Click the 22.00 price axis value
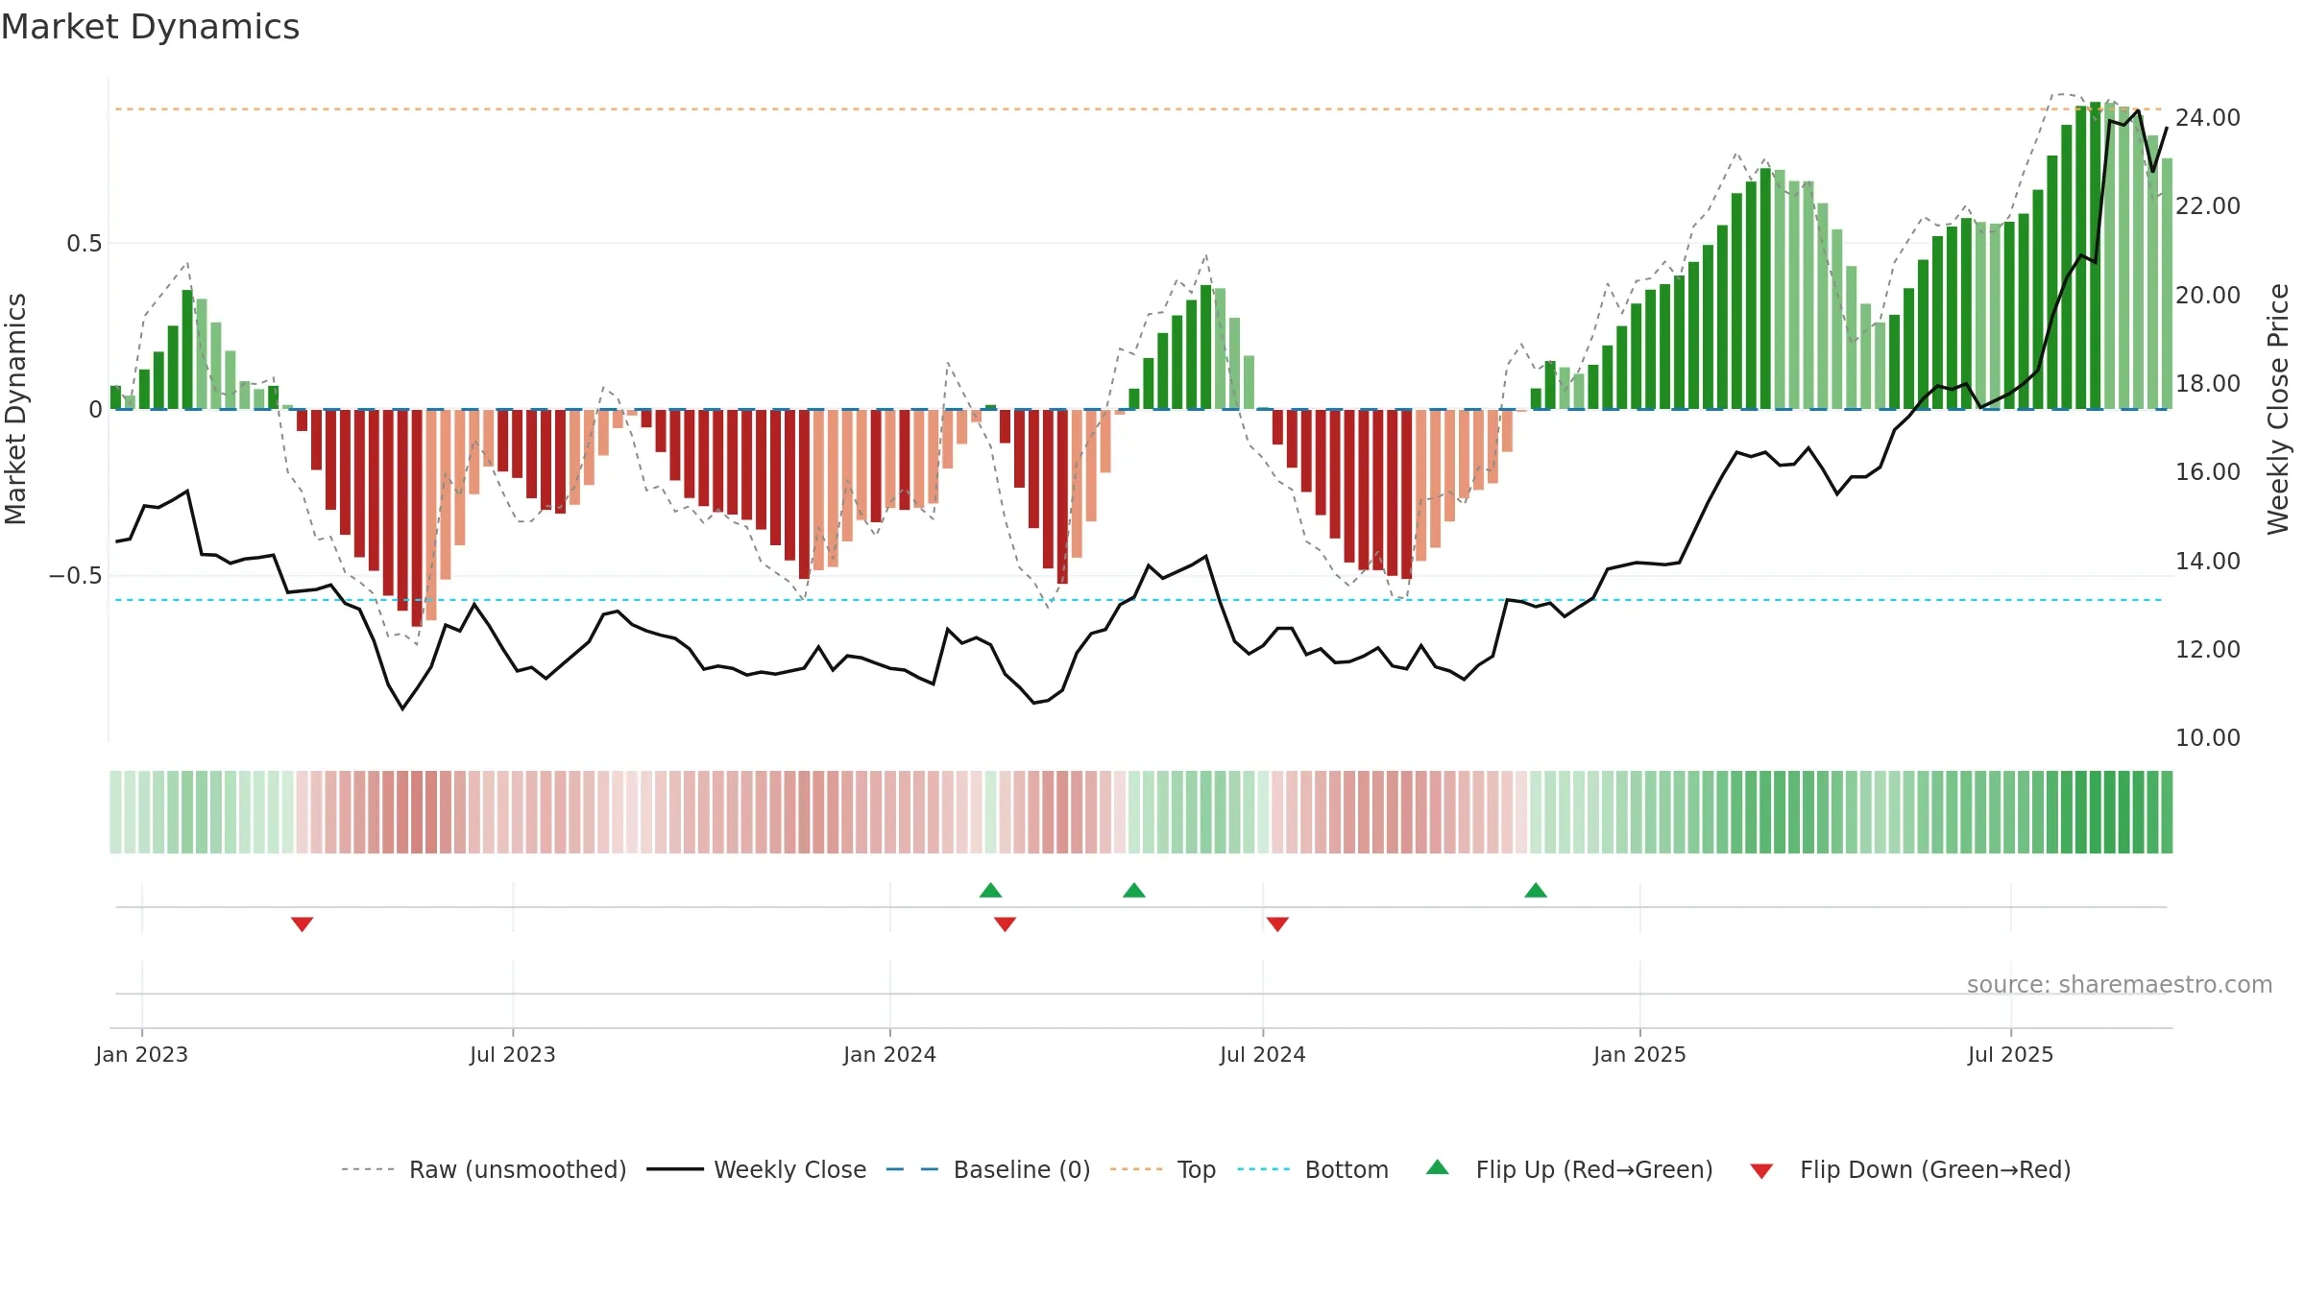 click(2208, 205)
